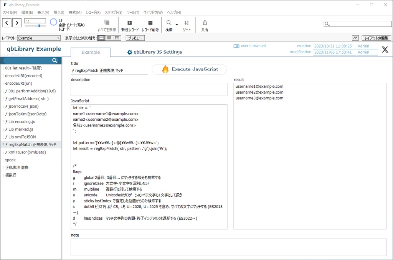The image size is (393, 260).
Task: Select the Example tab
Action: 91,53
